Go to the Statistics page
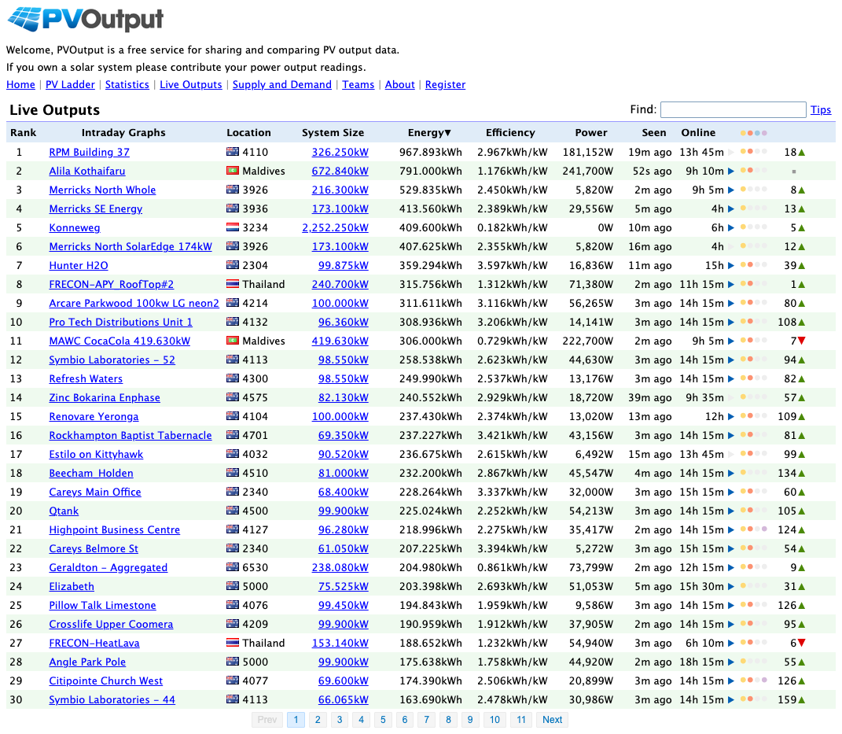The height and width of the screenshot is (734, 842). click(x=127, y=85)
